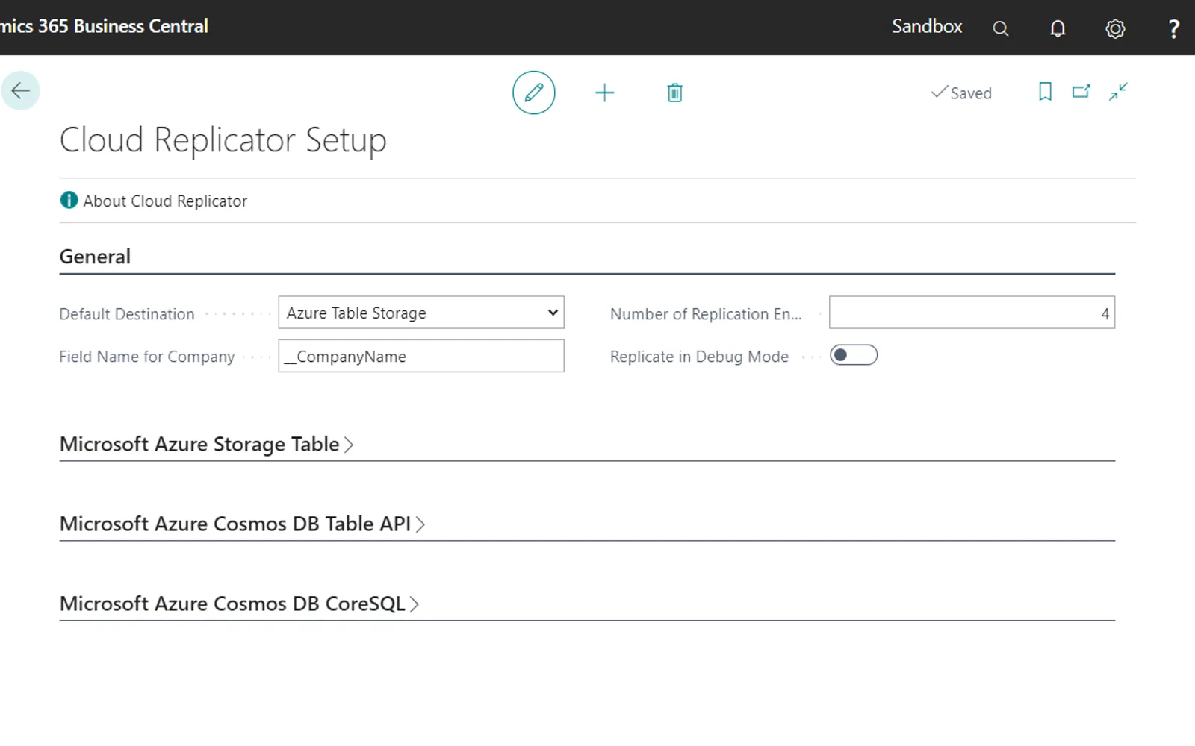This screenshot has width=1195, height=746.
Task: Open page in new window icon
Action: tap(1081, 92)
